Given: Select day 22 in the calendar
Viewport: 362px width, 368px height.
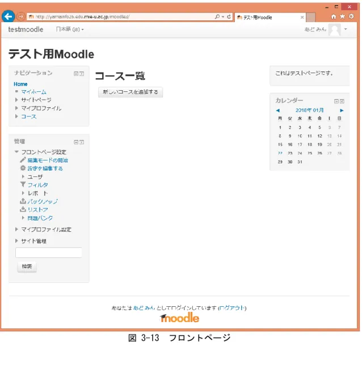Looking at the screenshot, I should click(280, 153).
